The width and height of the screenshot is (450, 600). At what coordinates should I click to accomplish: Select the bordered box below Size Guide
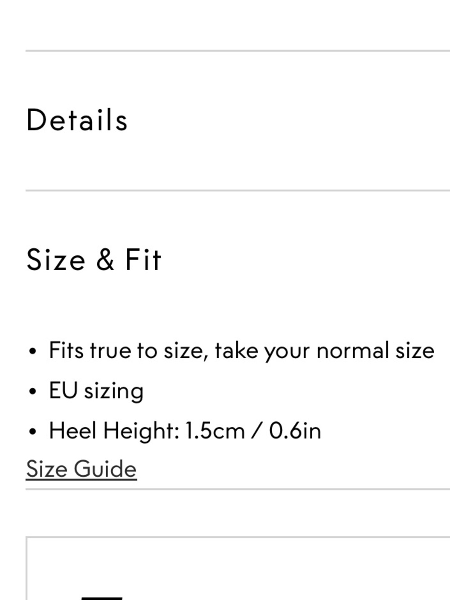pyautogui.click(x=238, y=568)
